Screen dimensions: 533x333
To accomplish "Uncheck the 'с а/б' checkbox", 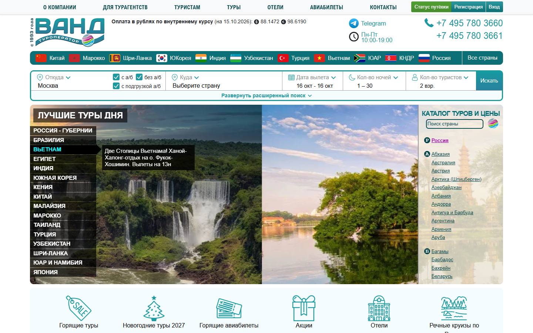I will (116, 77).
